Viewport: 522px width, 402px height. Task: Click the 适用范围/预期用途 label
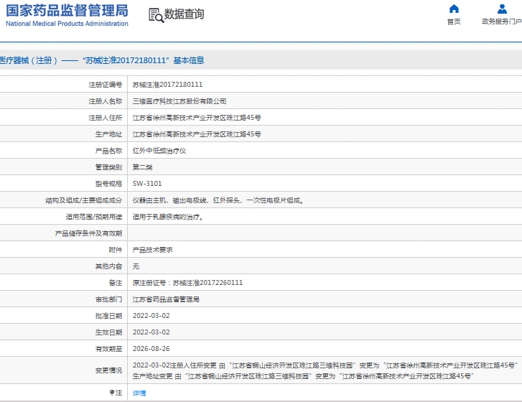click(94, 217)
